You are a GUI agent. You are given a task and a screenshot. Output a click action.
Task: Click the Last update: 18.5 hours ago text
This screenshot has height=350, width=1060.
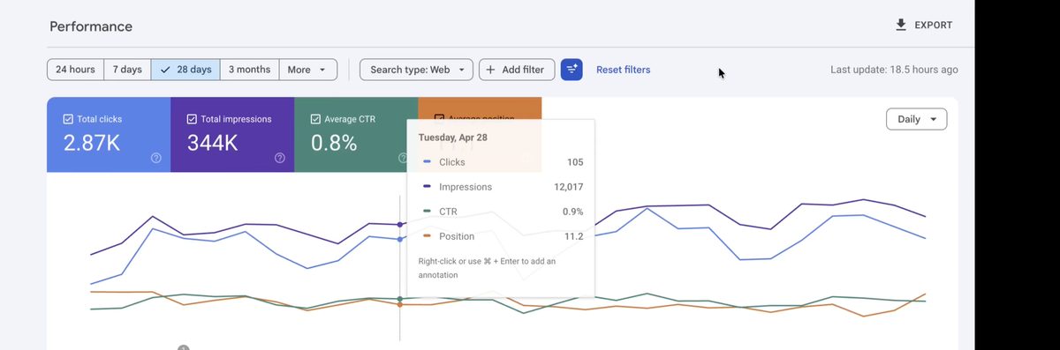(894, 70)
